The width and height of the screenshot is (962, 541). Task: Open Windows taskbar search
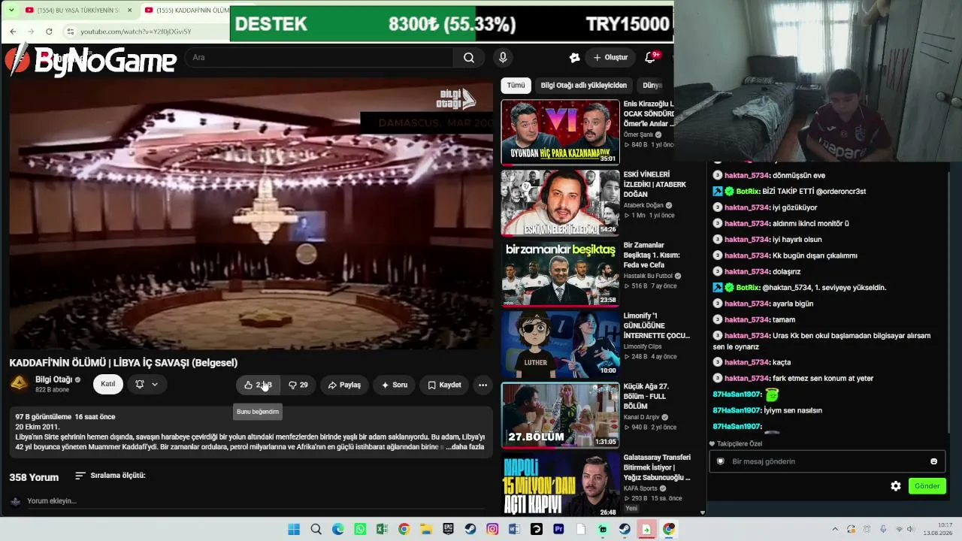tap(316, 529)
